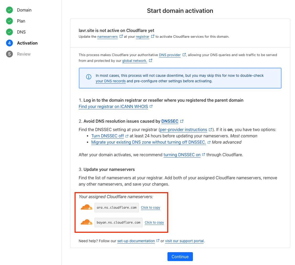The width and height of the screenshot is (295, 265).
Task: Open the per-provider instructions link
Action: 183,130
